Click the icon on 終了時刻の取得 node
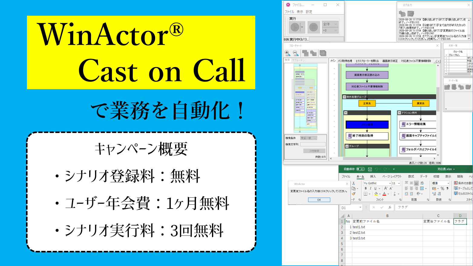Image resolution: width=473 pixels, height=266 pixels. point(350,136)
